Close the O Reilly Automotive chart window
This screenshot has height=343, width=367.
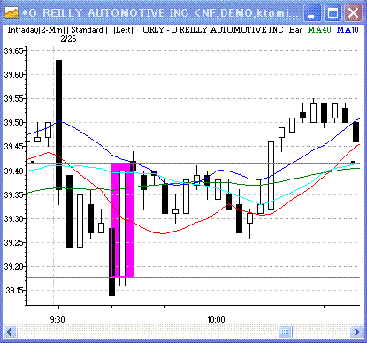[x=353, y=13]
